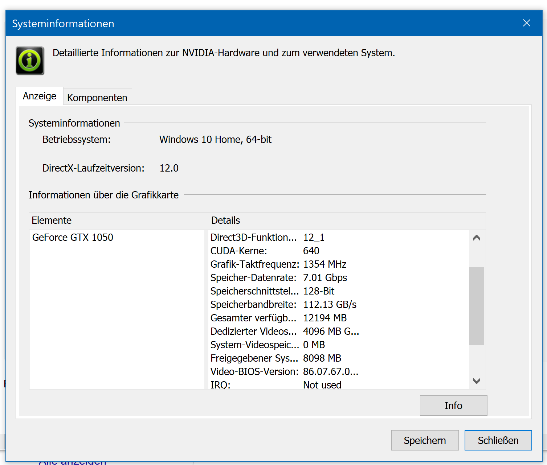The image size is (547, 465).
Task: Close the Systeminformationen dialog with X
Action: (x=526, y=23)
